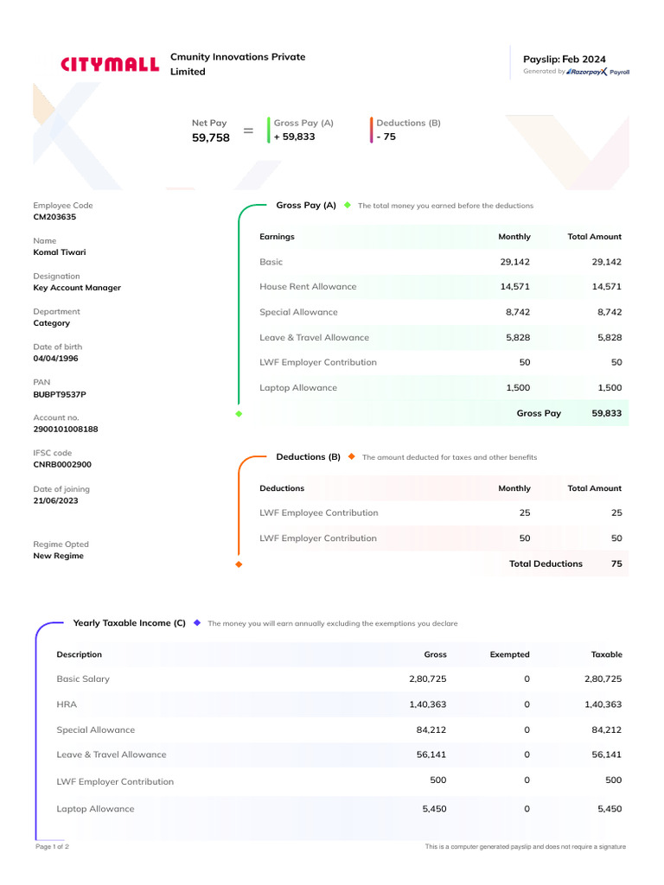664x885 pixels.
Task: Click Leave & Travel Allowance earnings label
Action: [314, 338]
